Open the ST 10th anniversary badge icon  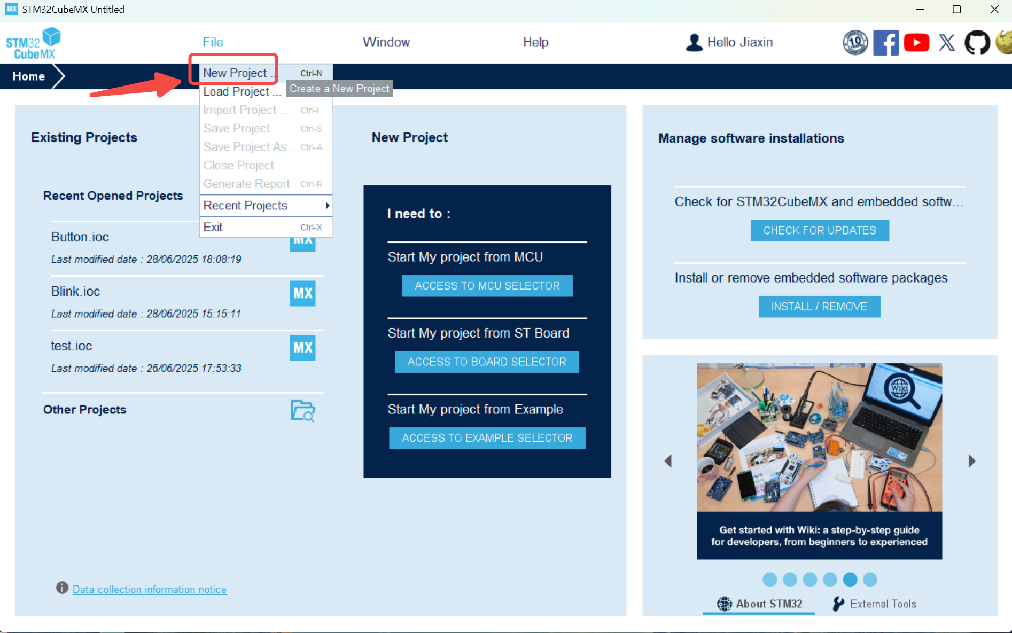pyautogui.click(x=855, y=42)
